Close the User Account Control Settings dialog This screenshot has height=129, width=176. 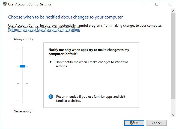pyautogui.click(x=169, y=4)
